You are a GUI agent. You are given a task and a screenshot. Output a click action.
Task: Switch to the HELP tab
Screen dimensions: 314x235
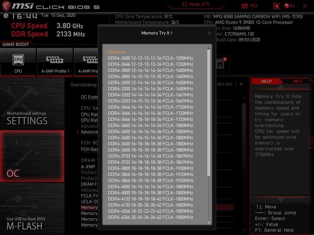pos(266,81)
